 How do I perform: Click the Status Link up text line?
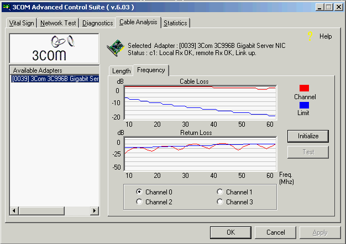(x=192, y=53)
